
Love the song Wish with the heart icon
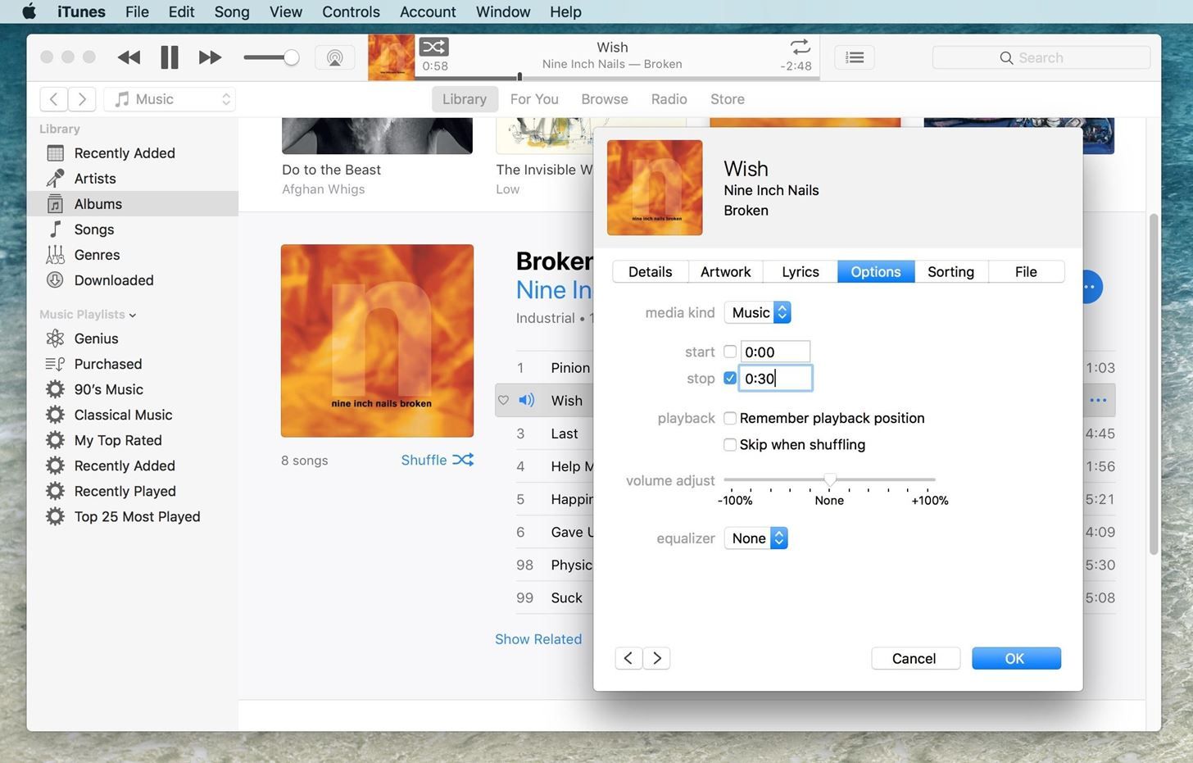pos(504,401)
